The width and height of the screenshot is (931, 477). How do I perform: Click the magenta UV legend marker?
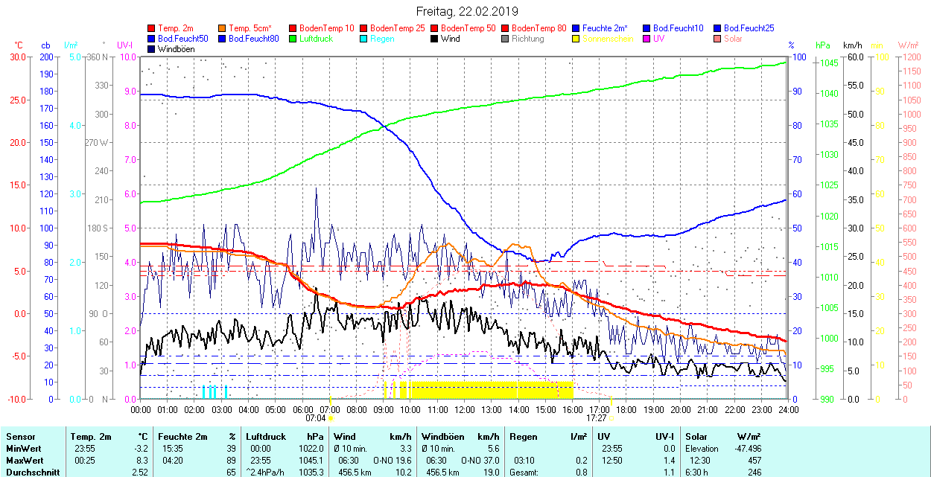click(647, 39)
